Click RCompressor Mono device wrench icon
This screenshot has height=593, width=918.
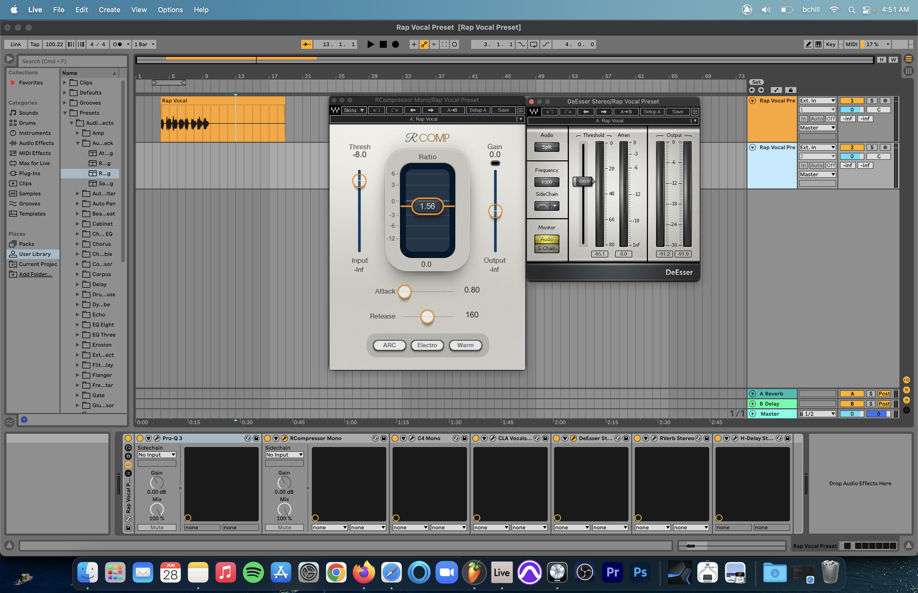284,438
